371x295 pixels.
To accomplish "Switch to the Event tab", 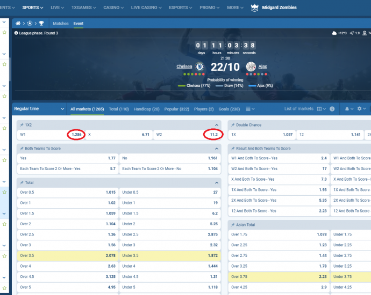I will point(79,24).
